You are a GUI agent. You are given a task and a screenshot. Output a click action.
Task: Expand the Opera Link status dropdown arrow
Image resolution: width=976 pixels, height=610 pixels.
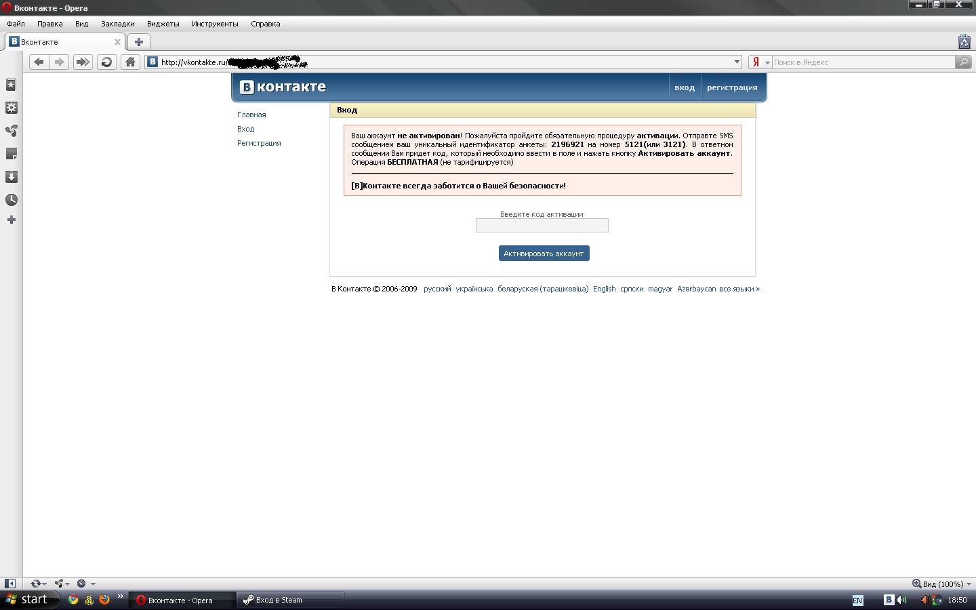coord(45,584)
